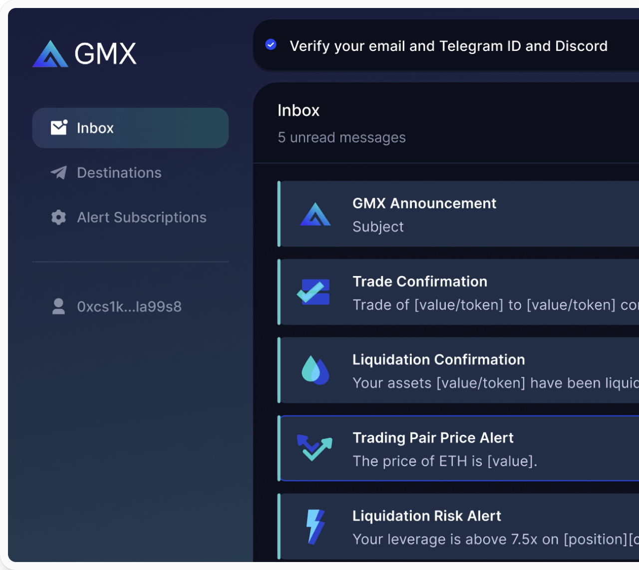Click the blue verified checkmark badge
Viewport: 639px width, 570px height.
coord(271,44)
